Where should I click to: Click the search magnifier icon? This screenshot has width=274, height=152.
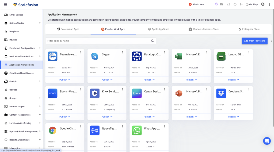[x=152, y=41]
